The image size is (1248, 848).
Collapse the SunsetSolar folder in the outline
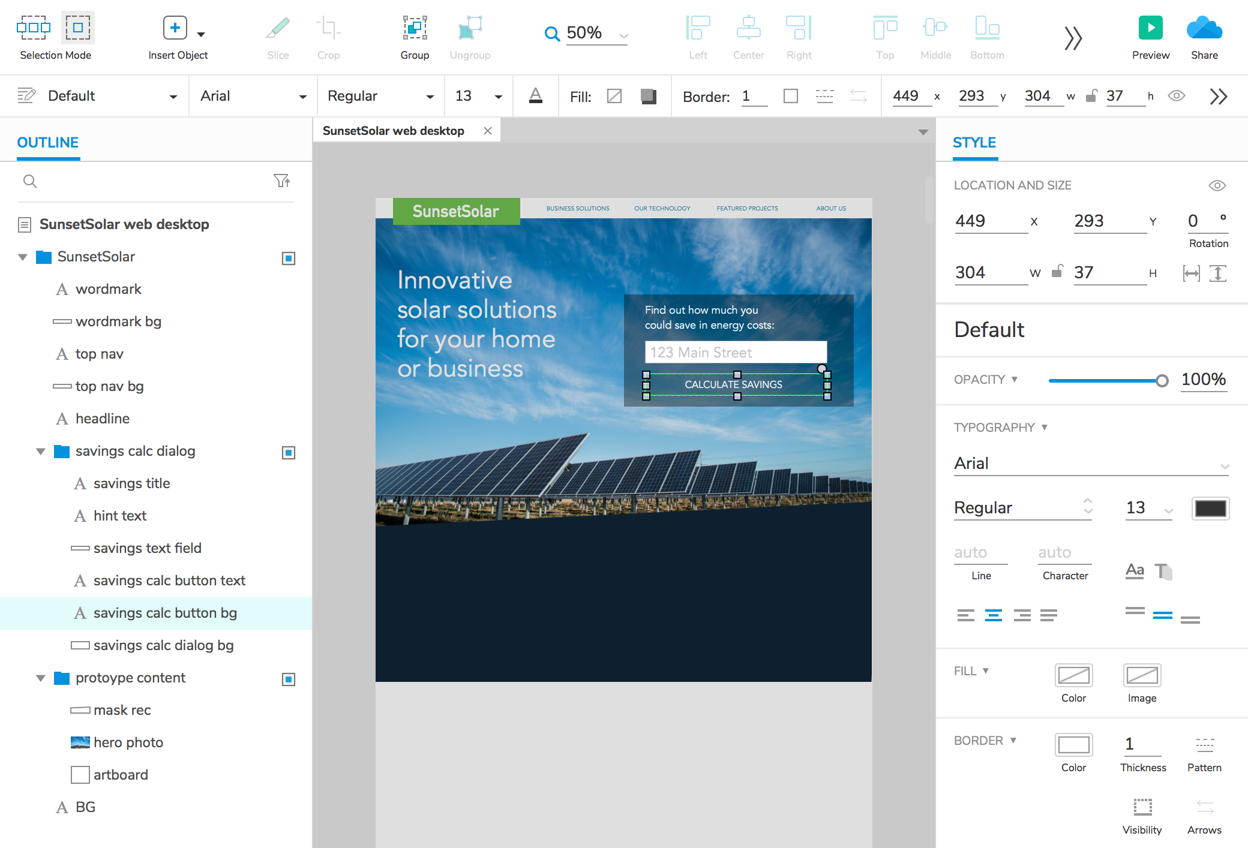point(23,257)
